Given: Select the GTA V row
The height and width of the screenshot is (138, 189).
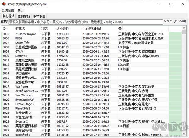Looking at the screenshot, I should (85, 51).
